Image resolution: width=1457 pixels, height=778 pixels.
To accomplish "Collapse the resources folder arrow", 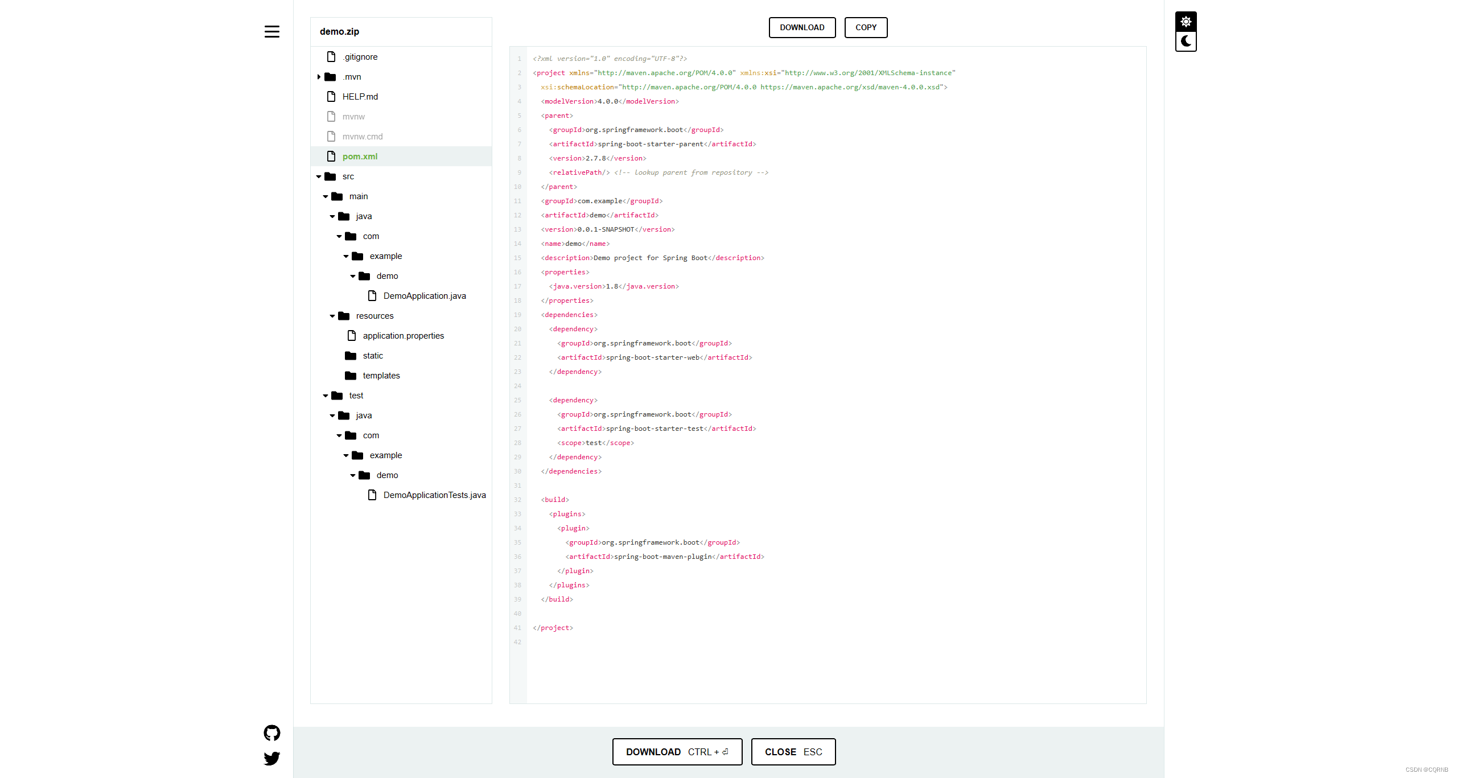I will (x=332, y=316).
